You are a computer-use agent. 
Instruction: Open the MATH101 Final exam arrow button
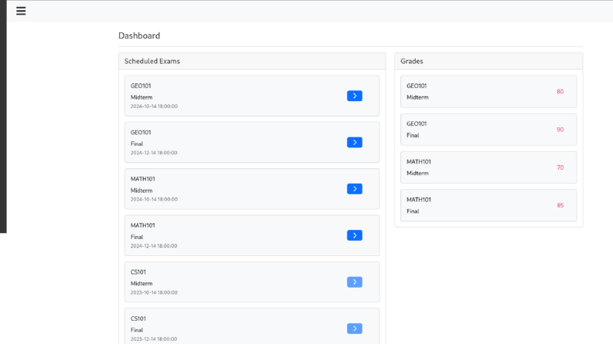tap(355, 235)
